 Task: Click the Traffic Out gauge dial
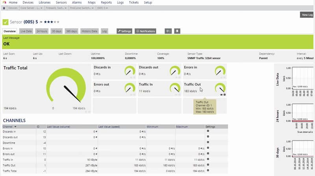coord(220,88)
